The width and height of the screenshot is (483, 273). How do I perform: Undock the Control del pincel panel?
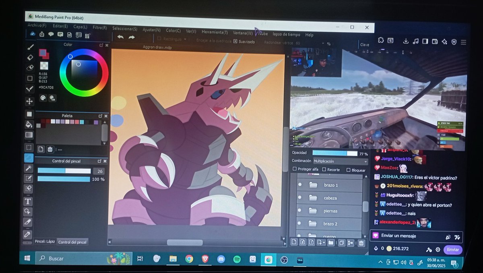[99, 161]
